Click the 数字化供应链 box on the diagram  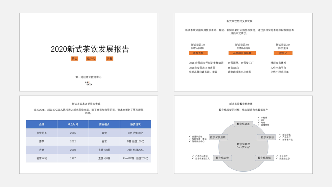click(218, 137)
